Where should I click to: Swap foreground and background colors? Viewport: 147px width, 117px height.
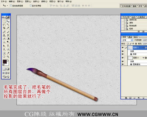(x=8, y=60)
